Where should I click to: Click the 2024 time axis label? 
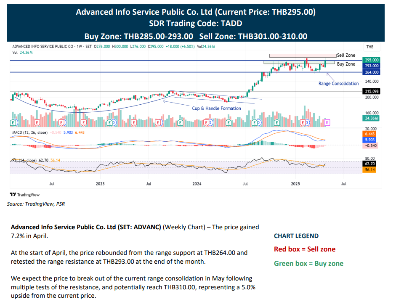click(197, 183)
